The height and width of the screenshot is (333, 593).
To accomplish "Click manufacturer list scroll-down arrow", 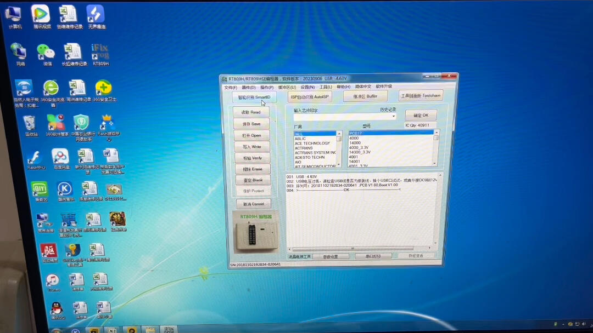I will [339, 164].
